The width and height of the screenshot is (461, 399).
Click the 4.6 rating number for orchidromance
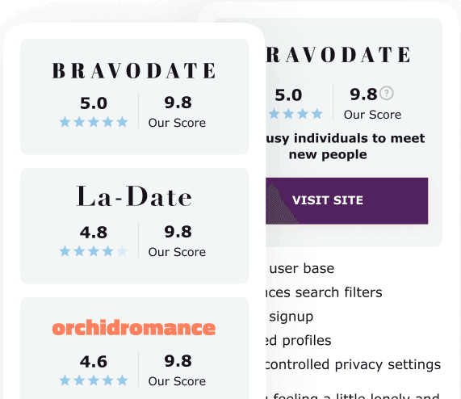94,362
